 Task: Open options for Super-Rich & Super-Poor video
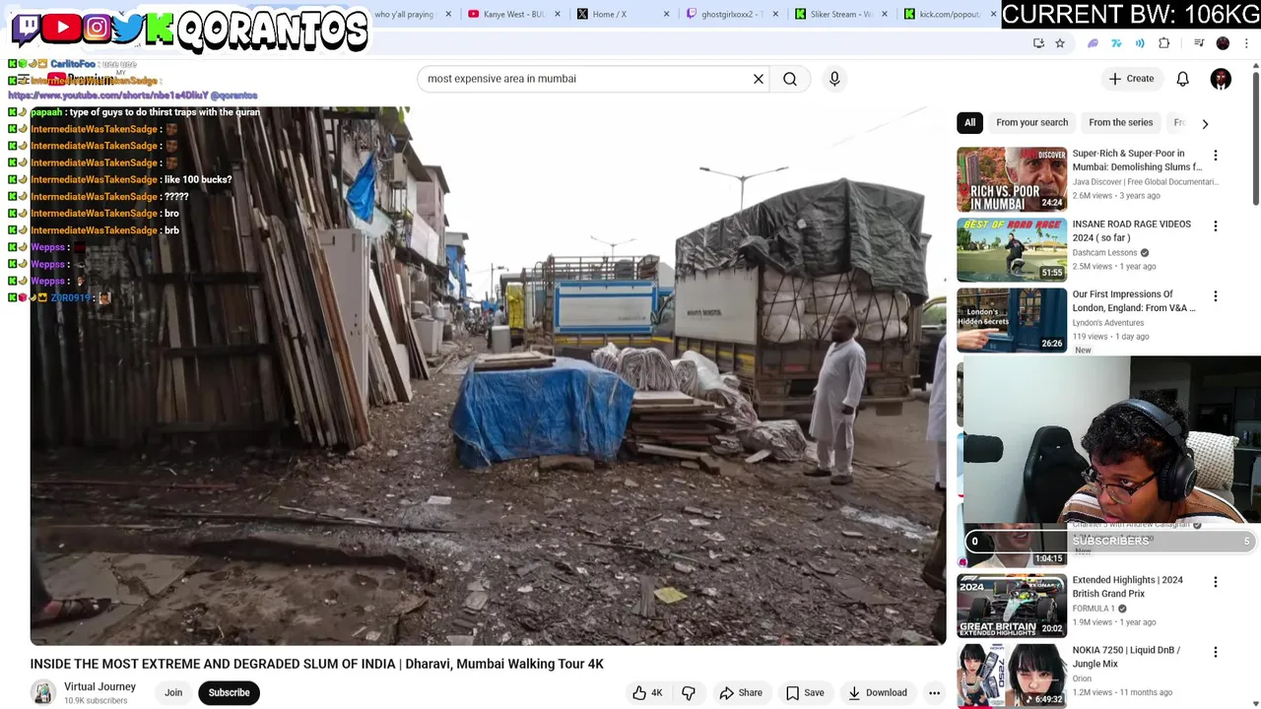pyautogui.click(x=1215, y=156)
